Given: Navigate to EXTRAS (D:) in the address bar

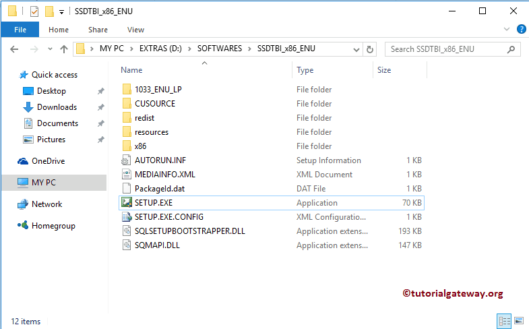Looking at the screenshot, I should (160, 49).
